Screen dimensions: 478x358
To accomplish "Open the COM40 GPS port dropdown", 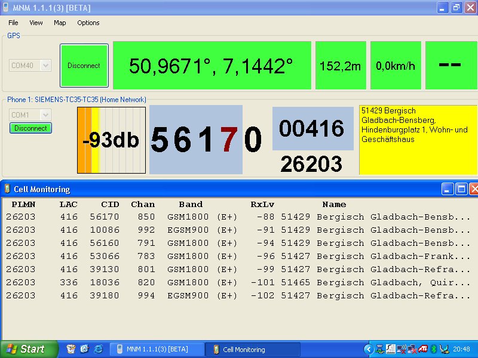I will pyautogui.click(x=45, y=66).
